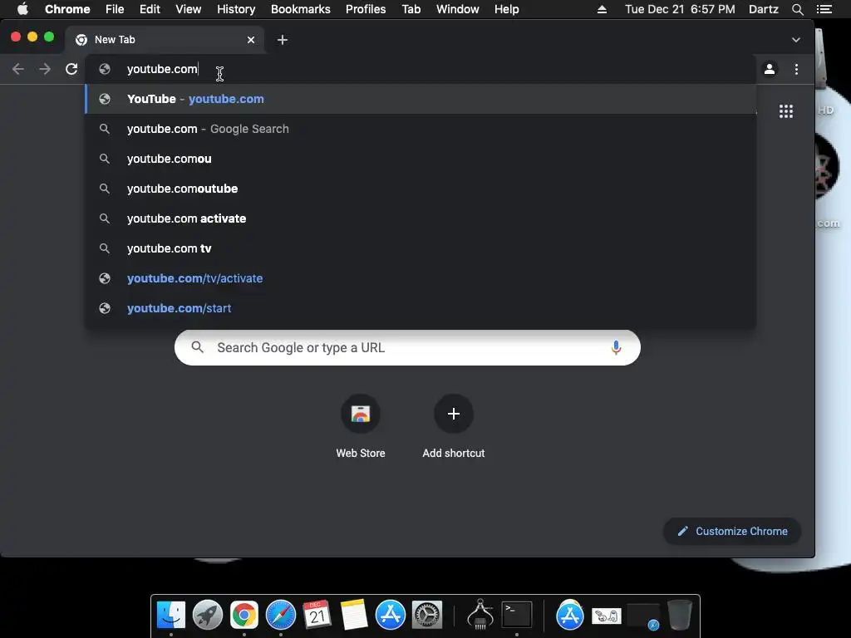Open youtube.com/tv/activate suggestion
The height and width of the screenshot is (638, 851).
click(x=421, y=277)
